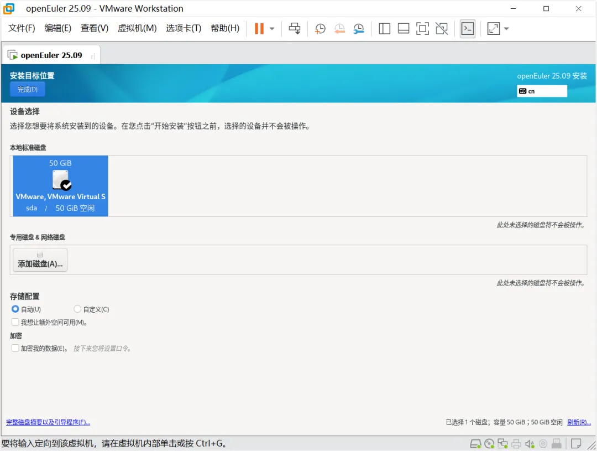Image resolution: width=597 pixels, height=451 pixels.
Task: Open the 文件(F) menu
Action: pos(22,28)
